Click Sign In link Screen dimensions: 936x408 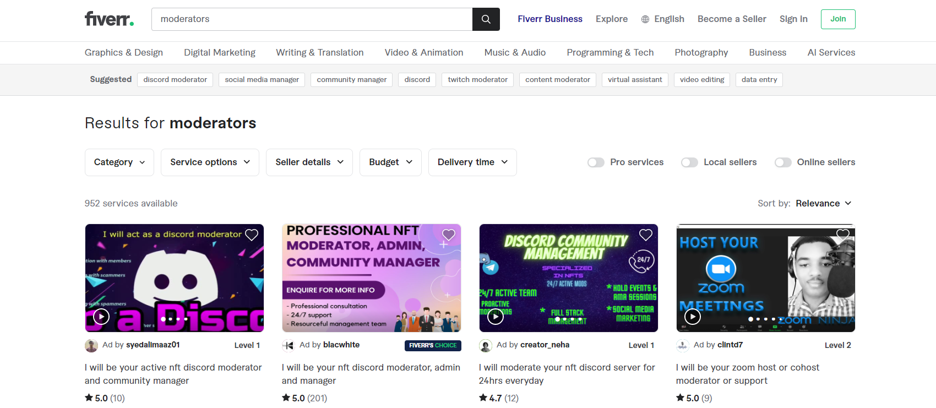pos(793,19)
